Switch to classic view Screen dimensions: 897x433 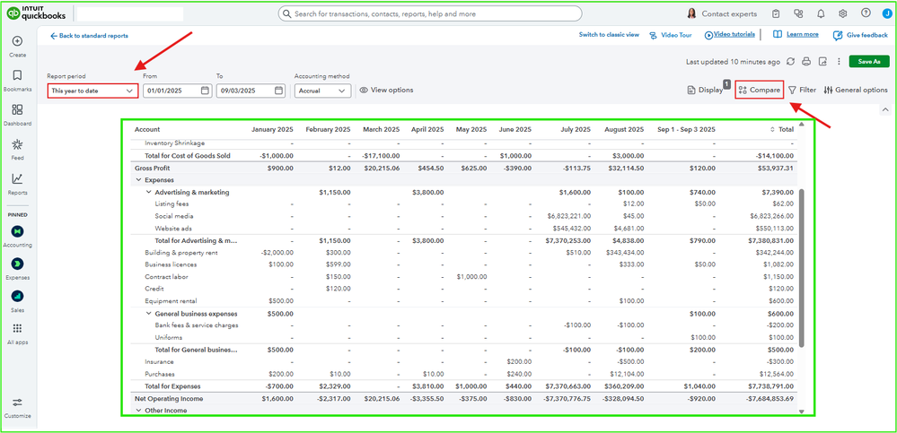point(608,35)
